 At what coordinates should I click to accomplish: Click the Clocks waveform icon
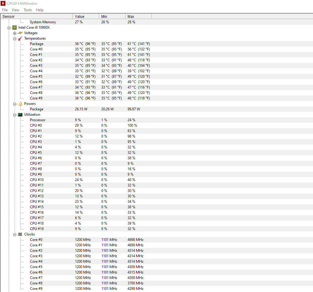tap(20, 234)
